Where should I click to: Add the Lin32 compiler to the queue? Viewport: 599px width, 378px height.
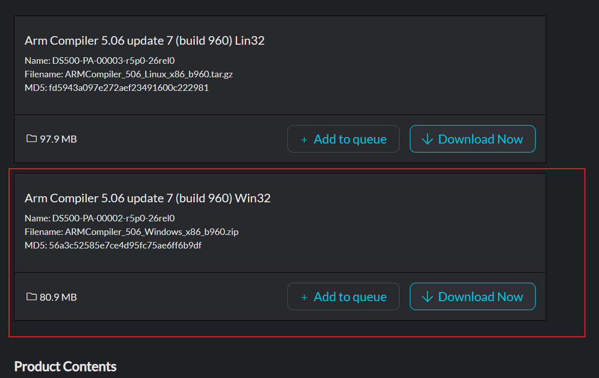tap(343, 139)
